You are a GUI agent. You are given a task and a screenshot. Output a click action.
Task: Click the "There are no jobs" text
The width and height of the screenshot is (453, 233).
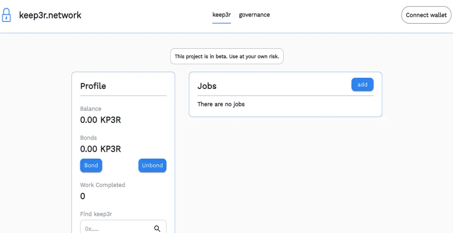tap(221, 104)
